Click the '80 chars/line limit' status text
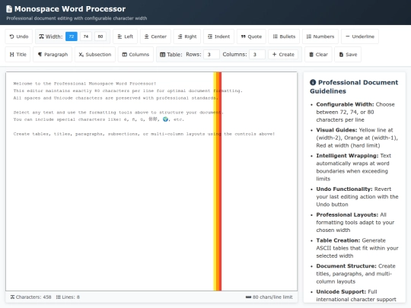This screenshot has height=308, width=411. (272, 297)
